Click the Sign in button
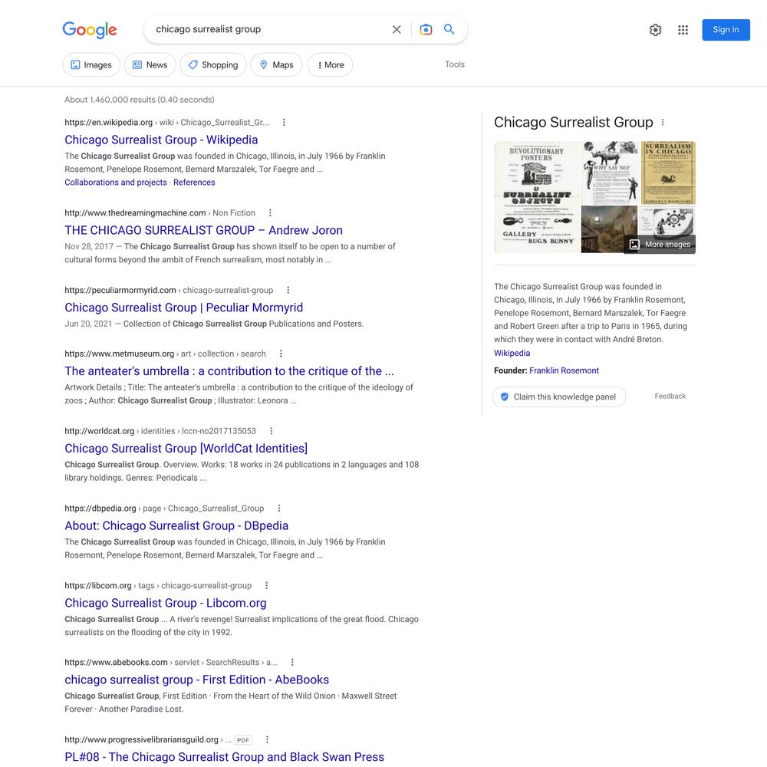This screenshot has height=767, width=767. (x=726, y=30)
